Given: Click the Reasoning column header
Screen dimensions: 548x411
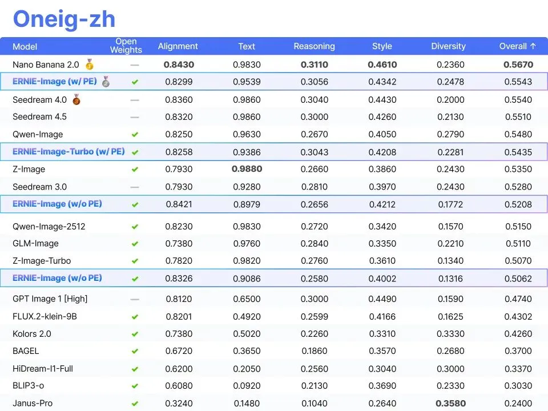Looking at the screenshot, I should point(314,46).
